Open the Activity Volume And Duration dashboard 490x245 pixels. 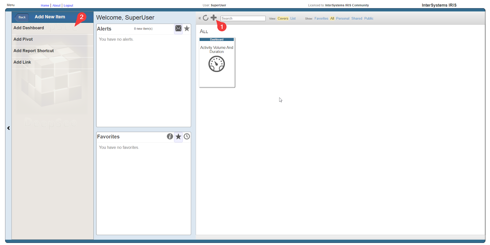(x=217, y=62)
